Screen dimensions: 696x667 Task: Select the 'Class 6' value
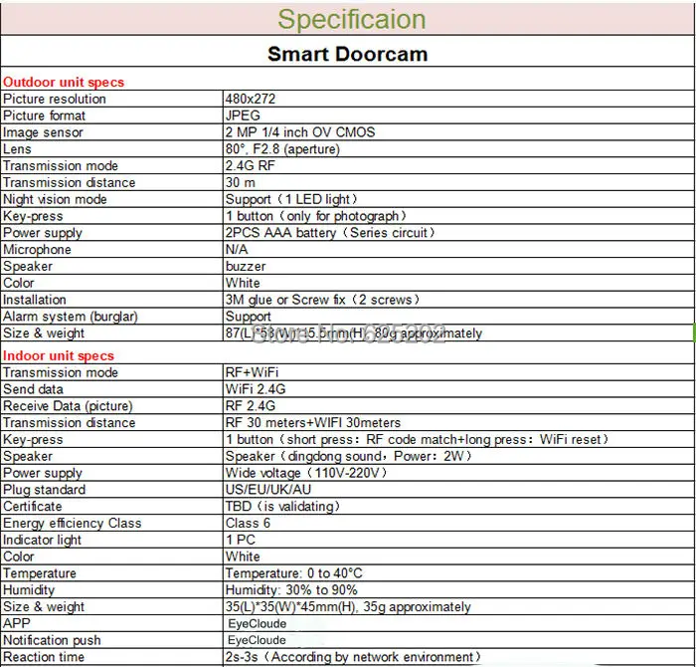point(248,523)
